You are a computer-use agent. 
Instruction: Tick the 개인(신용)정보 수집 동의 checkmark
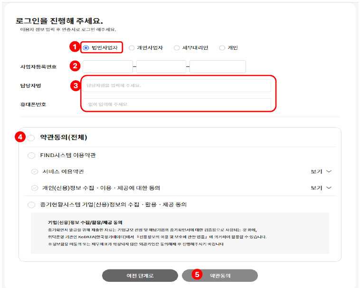(35, 188)
